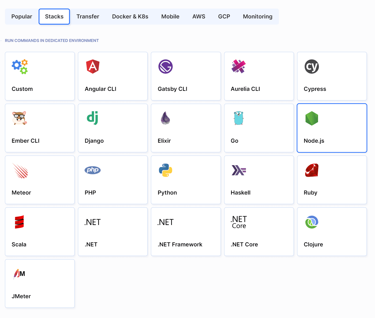This screenshot has width=375, height=318.
Task: Select the Ruby gem icon
Action: [x=312, y=170]
